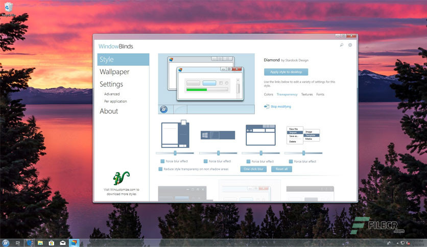The width and height of the screenshot is (427, 247).
Task: Open the Style section
Action: (123, 59)
